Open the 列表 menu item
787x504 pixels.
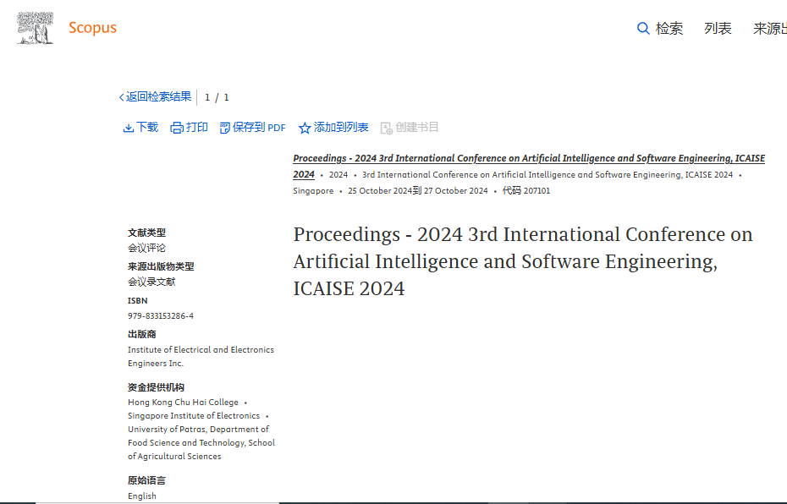click(718, 28)
